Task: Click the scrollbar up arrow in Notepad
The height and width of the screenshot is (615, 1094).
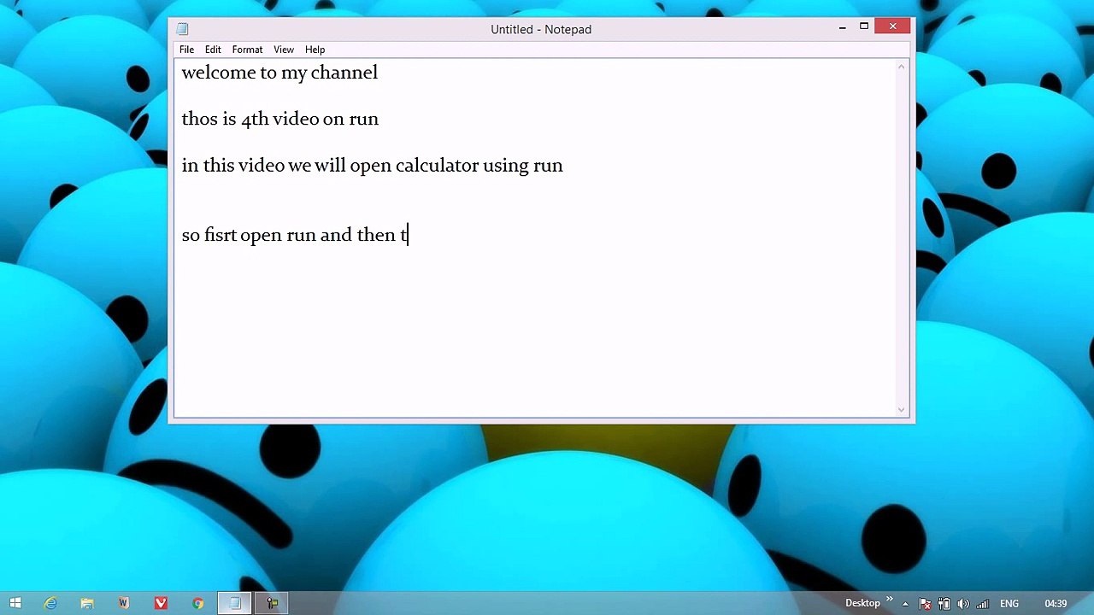Action: tap(901, 67)
